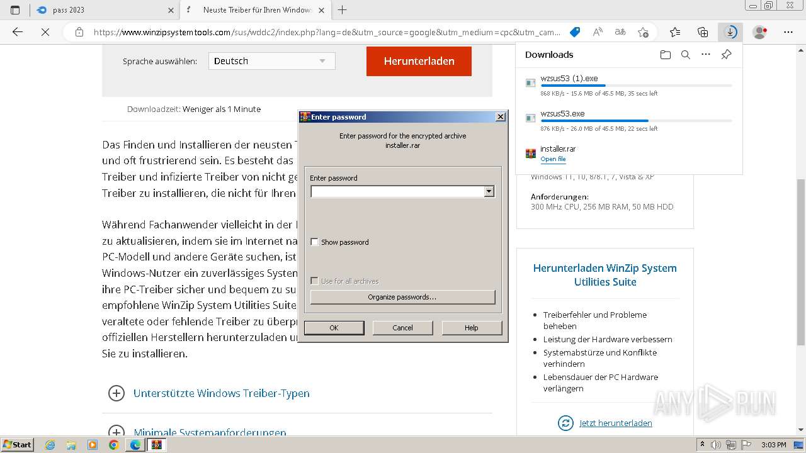This screenshot has height=453, width=806.
Task: Click the Jetzt herunterladen refresh icon
Action: [565, 423]
